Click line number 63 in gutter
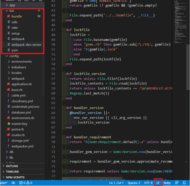The width and height of the screenshot is (190, 186). [x=53, y=108]
